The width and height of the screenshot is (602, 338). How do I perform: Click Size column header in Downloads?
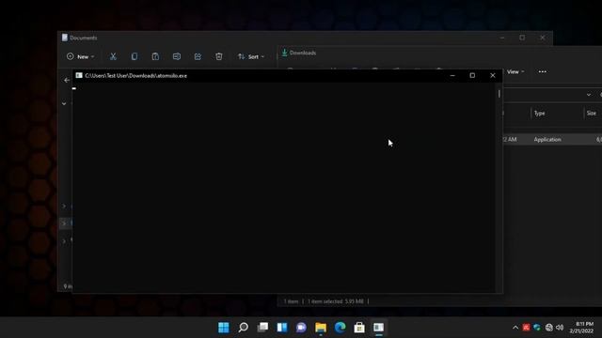(592, 113)
